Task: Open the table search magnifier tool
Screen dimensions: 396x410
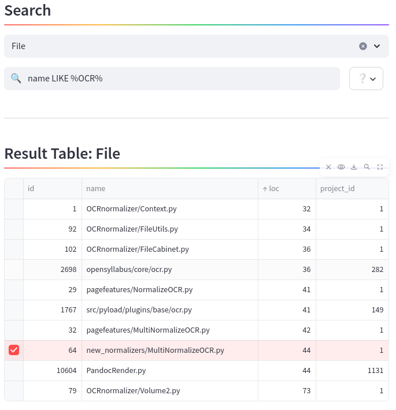Action: click(x=367, y=167)
